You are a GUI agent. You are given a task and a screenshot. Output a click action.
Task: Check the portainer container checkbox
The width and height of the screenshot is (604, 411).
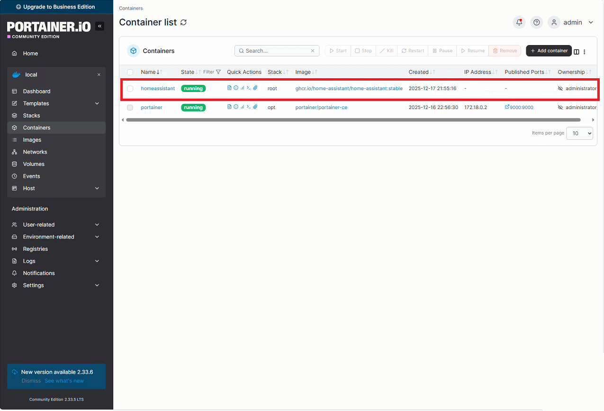tap(130, 108)
